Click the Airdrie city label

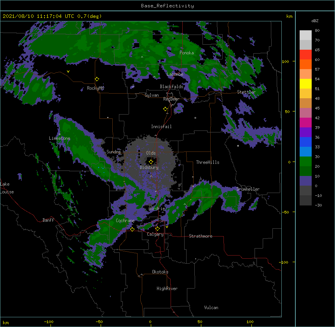[157, 209]
